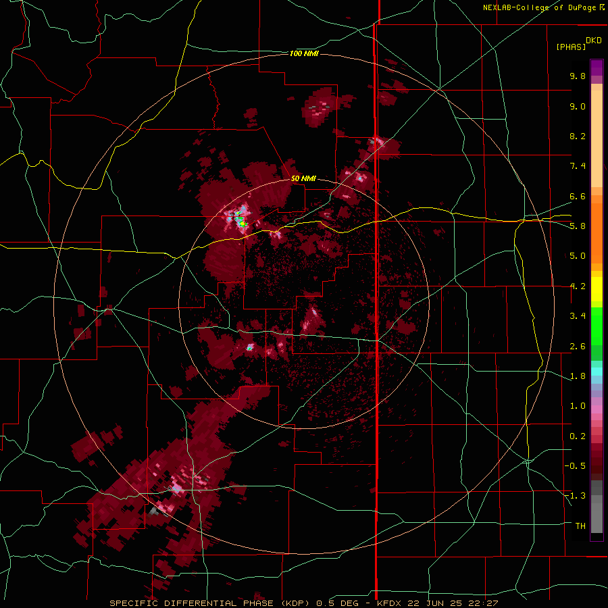Click the 100 NMI range ring label

pyautogui.click(x=305, y=53)
